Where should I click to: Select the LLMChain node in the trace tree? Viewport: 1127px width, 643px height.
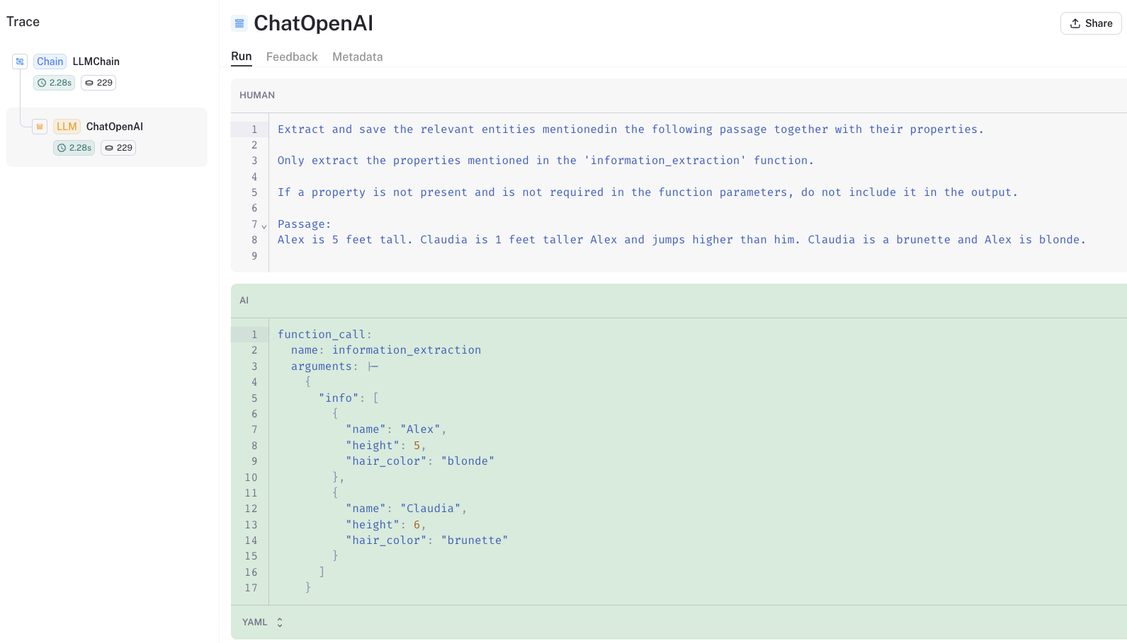pyautogui.click(x=96, y=62)
